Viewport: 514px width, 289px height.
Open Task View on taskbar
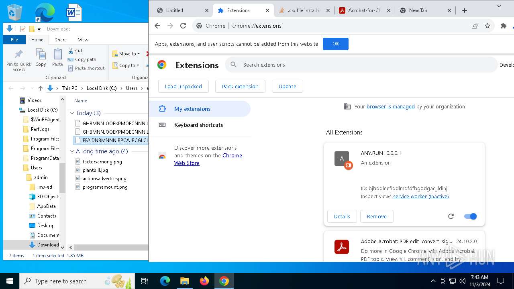tap(145, 281)
